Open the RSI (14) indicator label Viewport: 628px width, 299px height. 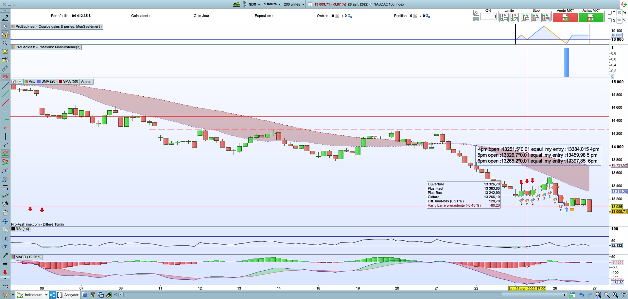(x=20, y=229)
